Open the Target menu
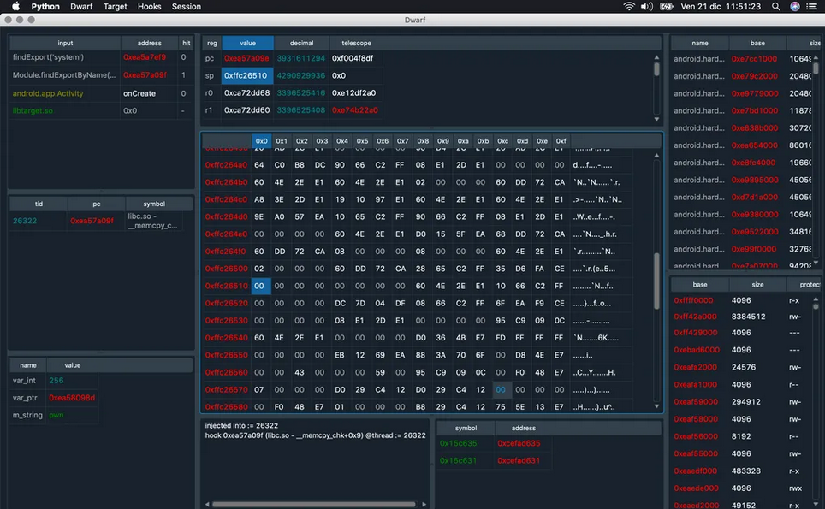The width and height of the screenshot is (825, 509). click(x=115, y=6)
